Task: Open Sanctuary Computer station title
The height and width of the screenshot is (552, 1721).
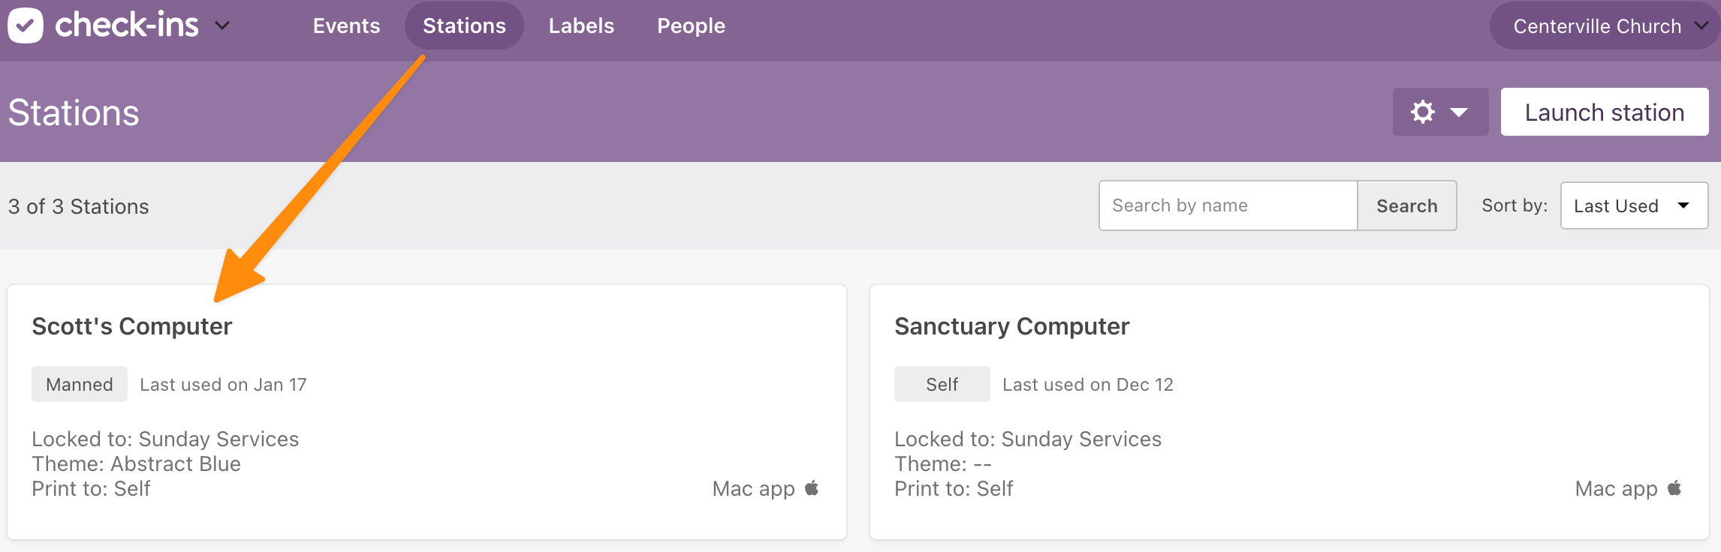Action: pyautogui.click(x=1011, y=326)
